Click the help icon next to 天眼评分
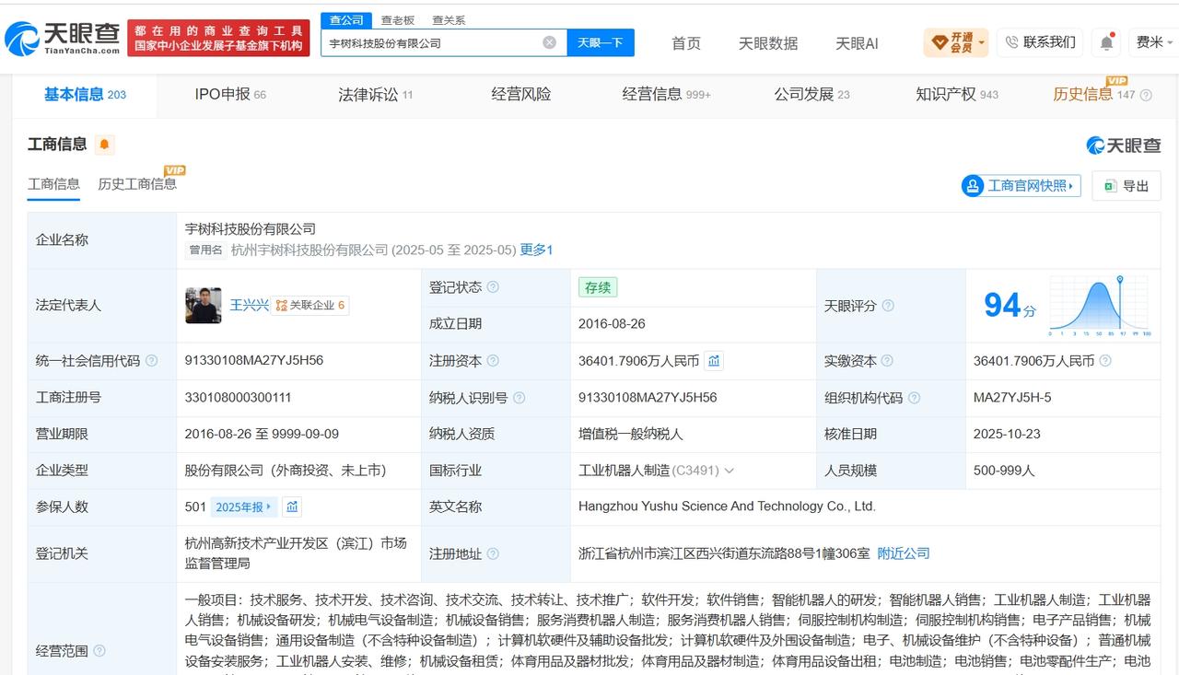Viewport: 1179px width, 675px height. pos(887,306)
